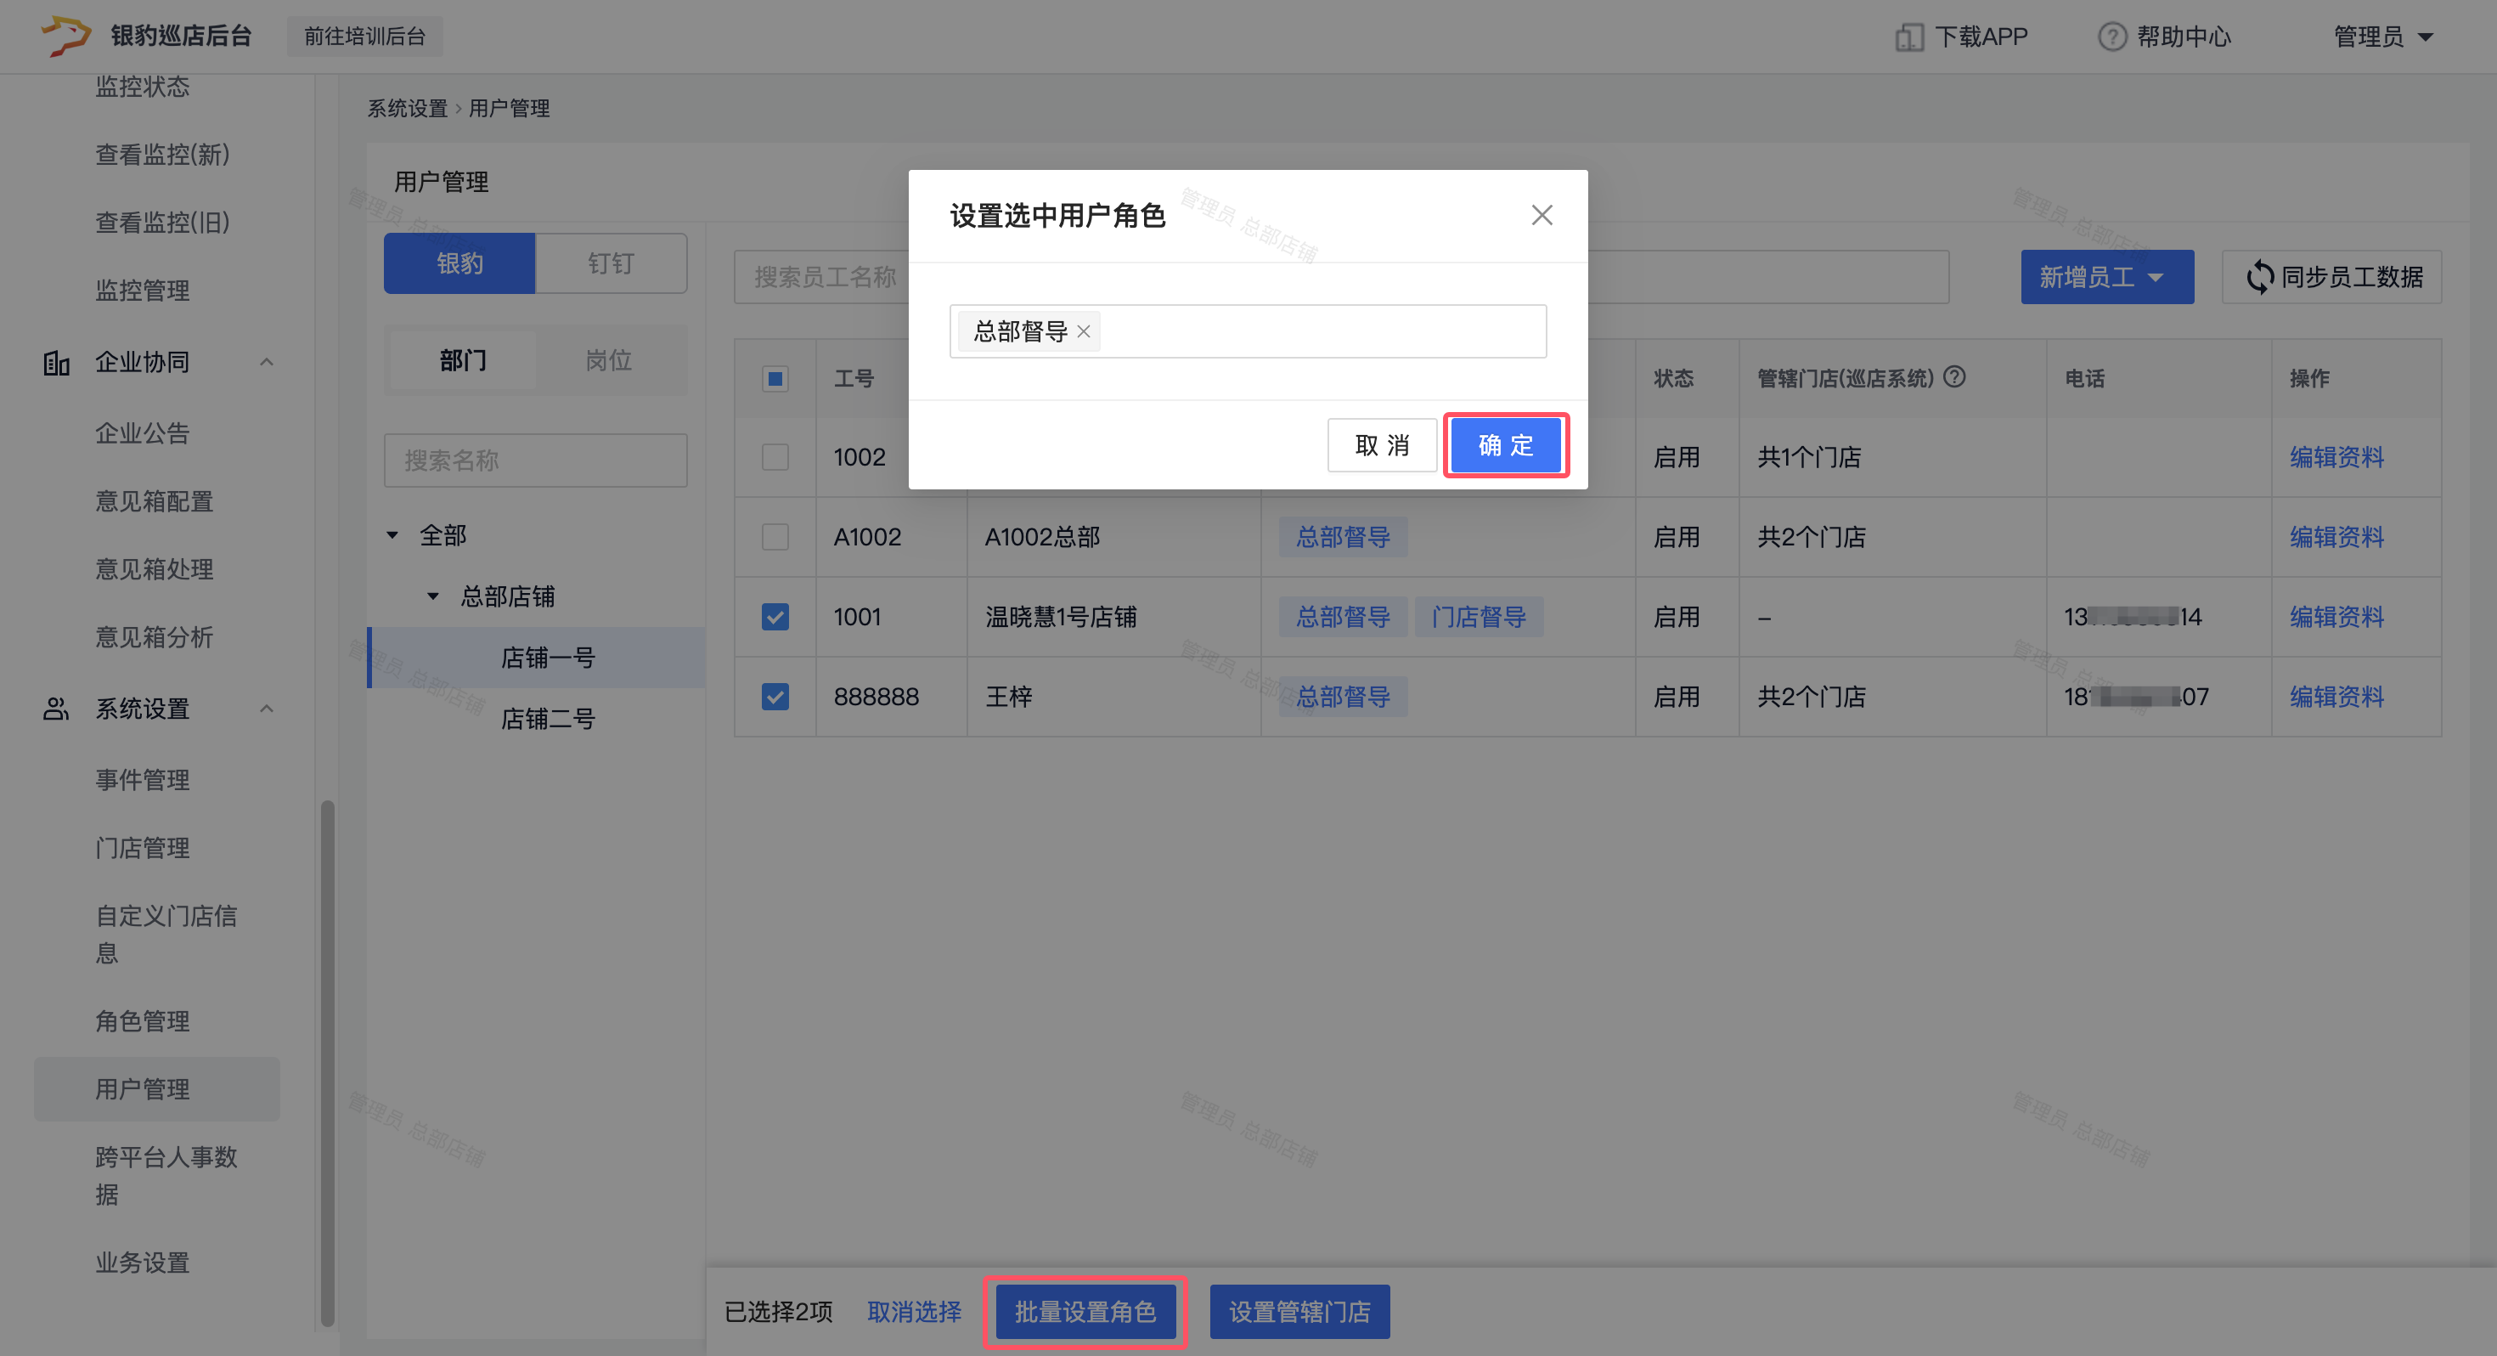Click the 取消选择 link
Screen dimensions: 2497x1356
[x=913, y=1311]
